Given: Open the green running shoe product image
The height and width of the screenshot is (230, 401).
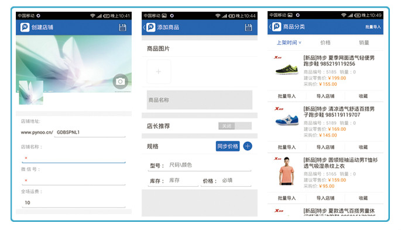Looking at the screenshot, I should [x=287, y=69].
